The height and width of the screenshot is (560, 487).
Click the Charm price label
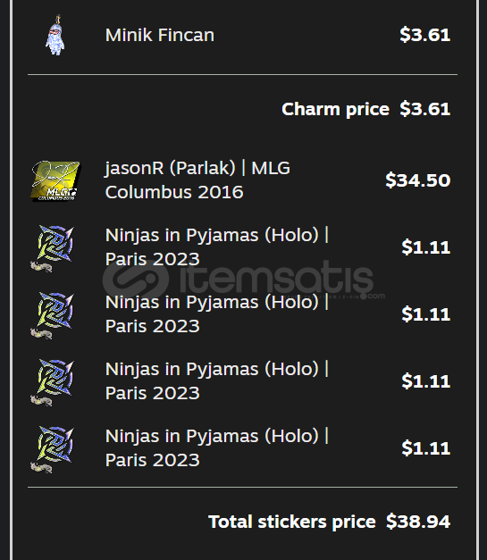(x=335, y=109)
